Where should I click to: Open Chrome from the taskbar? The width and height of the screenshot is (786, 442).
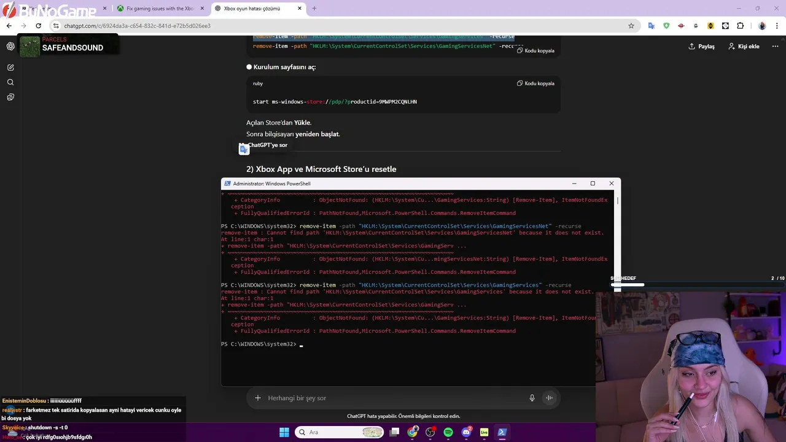[413, 432]
